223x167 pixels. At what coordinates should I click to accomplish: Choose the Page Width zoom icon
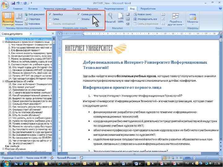(x=128, y=24)
